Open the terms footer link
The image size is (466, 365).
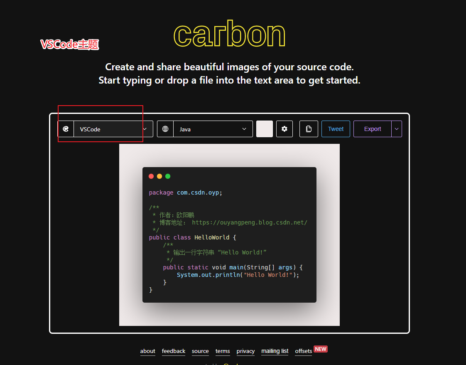[x=223, y=351]
